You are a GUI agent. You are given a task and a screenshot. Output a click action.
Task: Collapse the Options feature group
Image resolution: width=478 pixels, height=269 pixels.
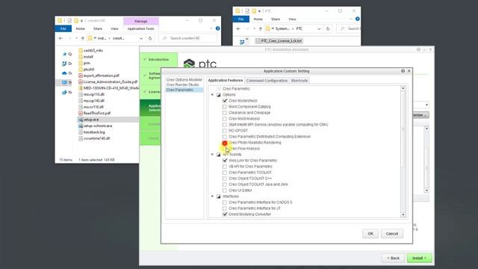point(212,95)
